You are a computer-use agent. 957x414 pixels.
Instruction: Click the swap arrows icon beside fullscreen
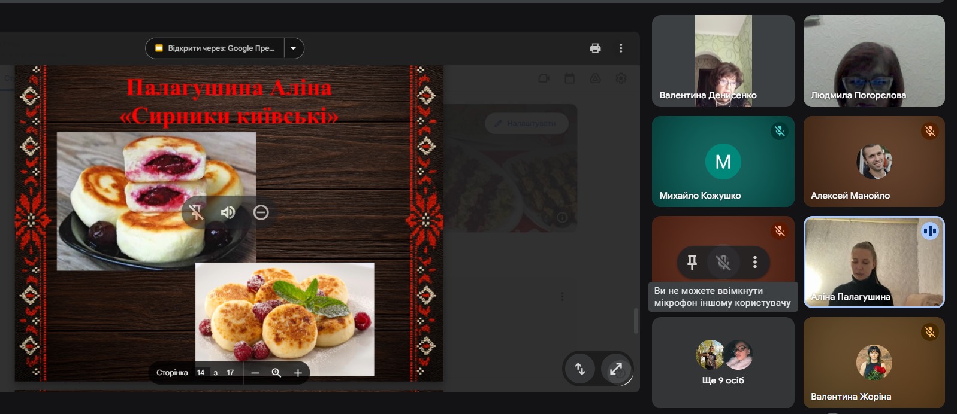click(579, 369)
